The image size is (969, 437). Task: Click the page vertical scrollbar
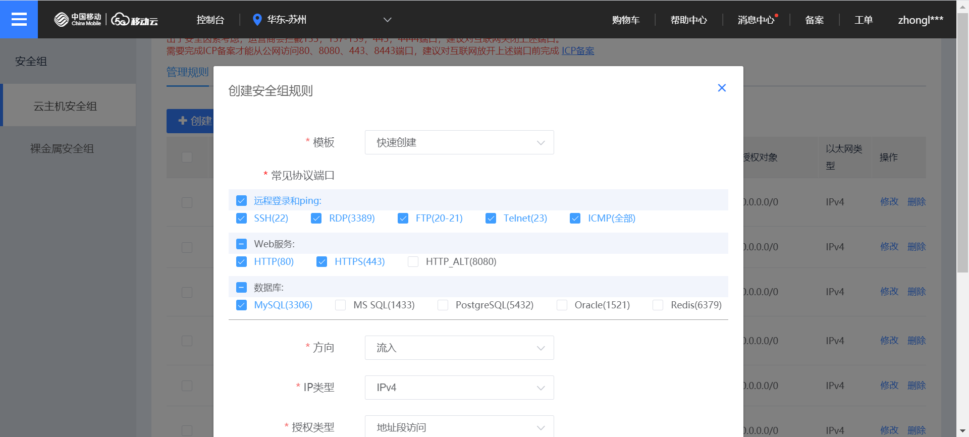point(962,142)
